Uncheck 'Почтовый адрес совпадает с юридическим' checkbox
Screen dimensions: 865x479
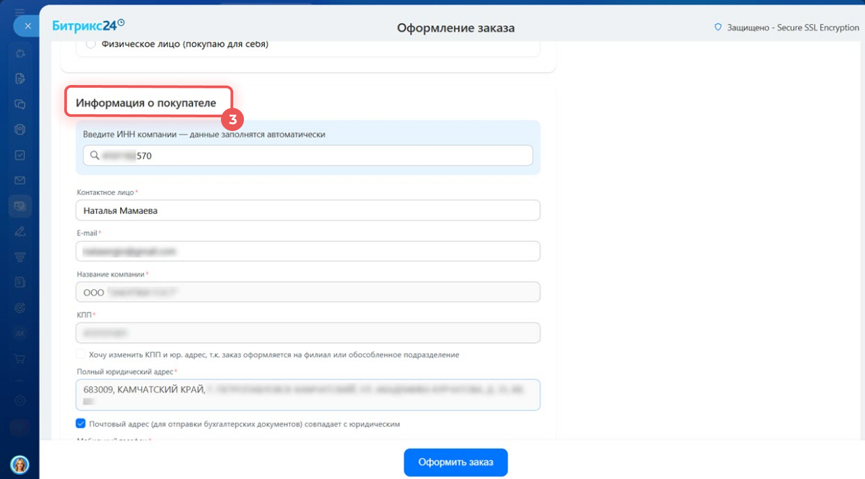(x=81, y=424)
